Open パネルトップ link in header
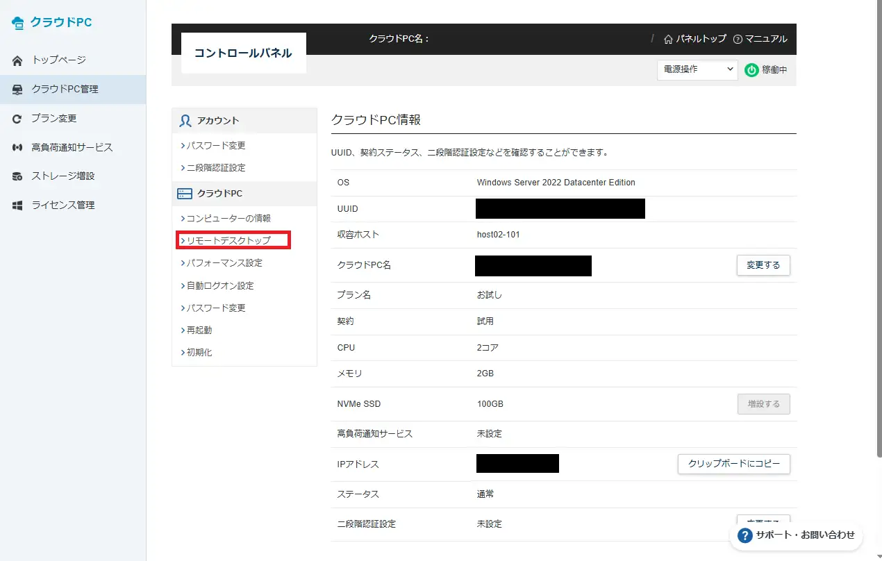The width and height of the screenshot is (882, 561). 695,39
